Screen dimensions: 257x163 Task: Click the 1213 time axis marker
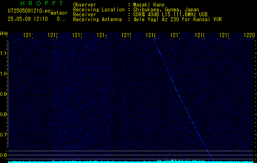coord(77,35)
